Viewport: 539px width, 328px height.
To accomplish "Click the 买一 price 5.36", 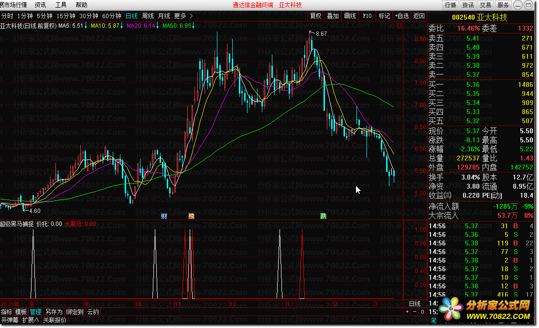I will click(473, 85).
